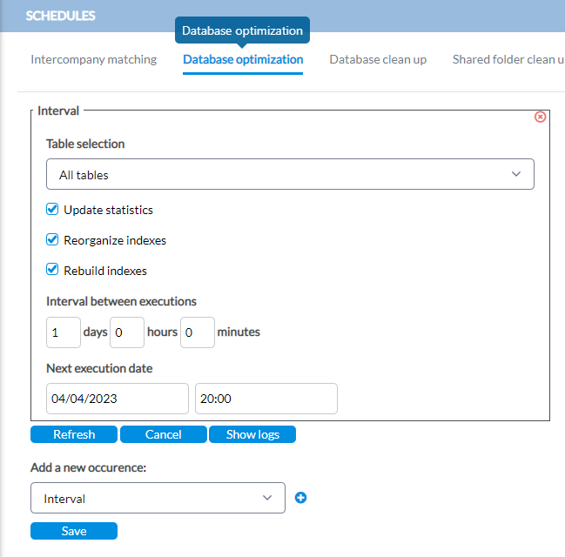Add new occurrence with blue plus icon
Screen dimensions: 565x557
pyautogui.click(x=300, y=498)
